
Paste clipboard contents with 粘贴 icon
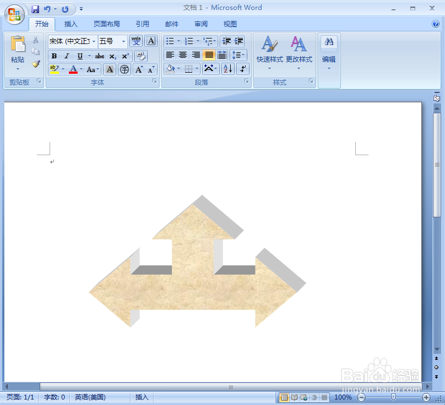click(x=18, y=44)
